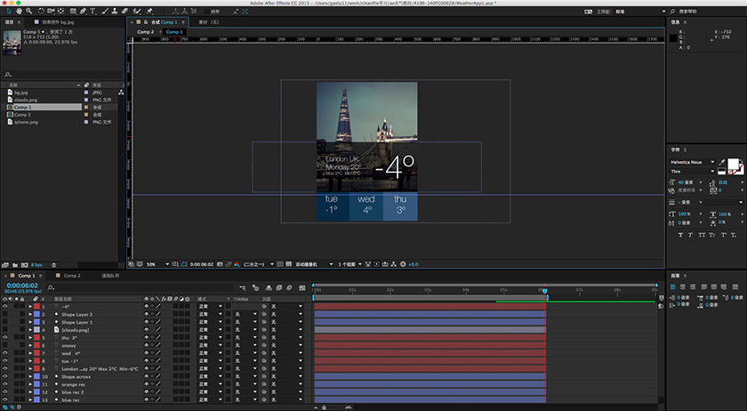Select the Puppet Pin tool
This screenshot has width=747, height=411.
[x=149, y=11]
